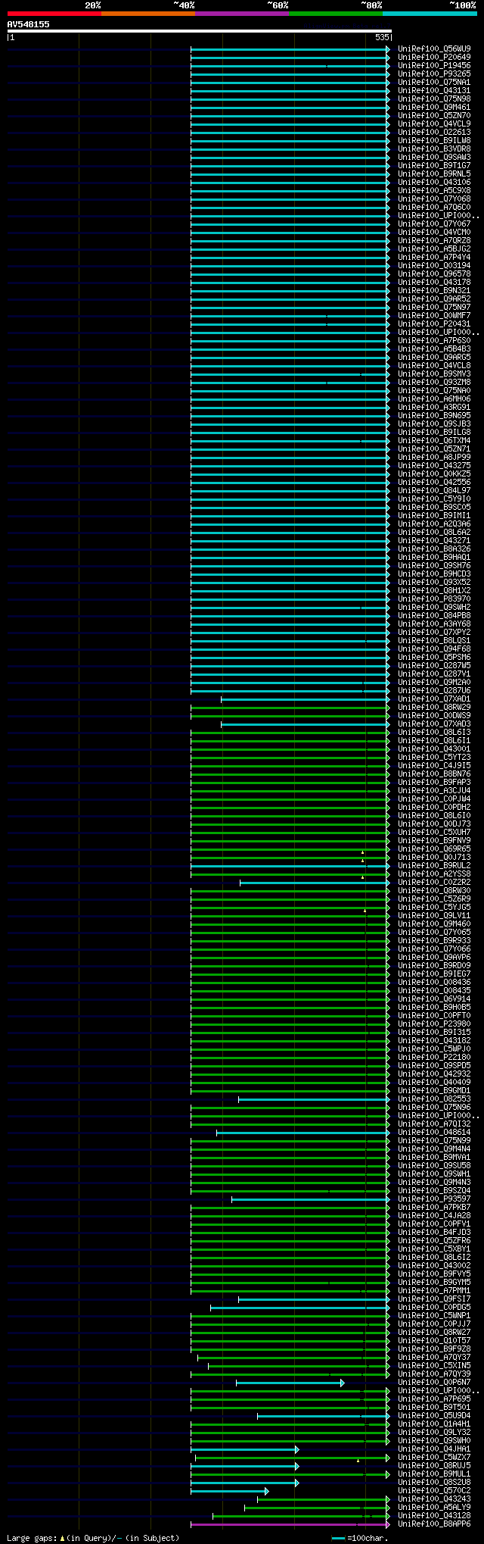Select the UniRef100_C4JA28 label

434,1215
